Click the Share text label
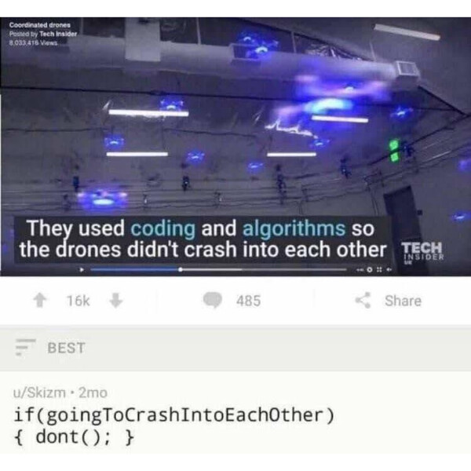 click(403, 301)
